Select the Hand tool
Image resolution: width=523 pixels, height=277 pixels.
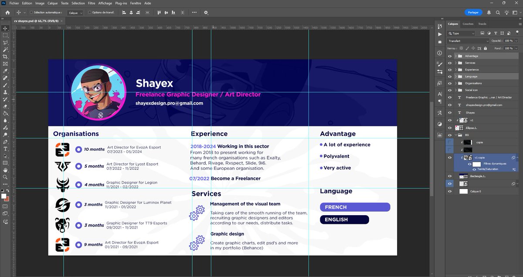pyautogui.click(x=5, y=170)
